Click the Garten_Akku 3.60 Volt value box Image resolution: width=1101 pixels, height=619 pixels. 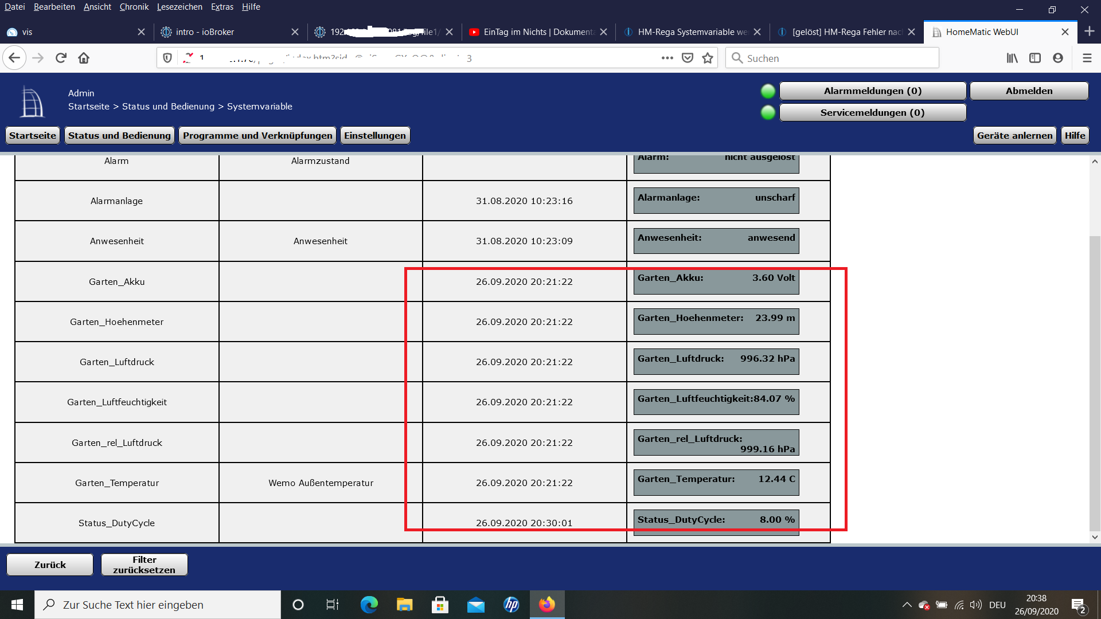point(716,282)
